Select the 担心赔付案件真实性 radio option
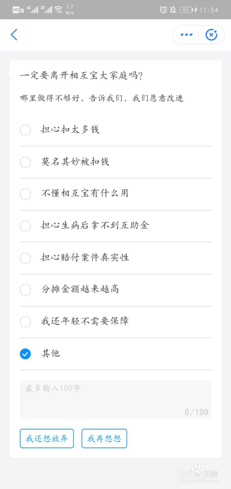 click(x=25, y=258)
